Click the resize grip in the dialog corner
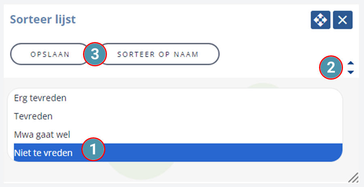The image size is (364, 187). click(x=353, y=178)
